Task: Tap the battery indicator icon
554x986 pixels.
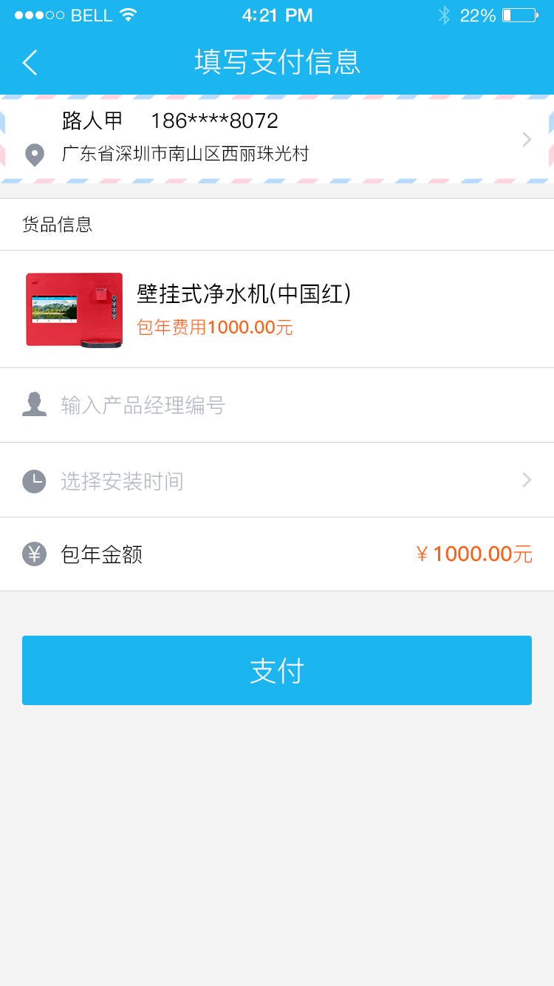Action: [x=520, y=16]
